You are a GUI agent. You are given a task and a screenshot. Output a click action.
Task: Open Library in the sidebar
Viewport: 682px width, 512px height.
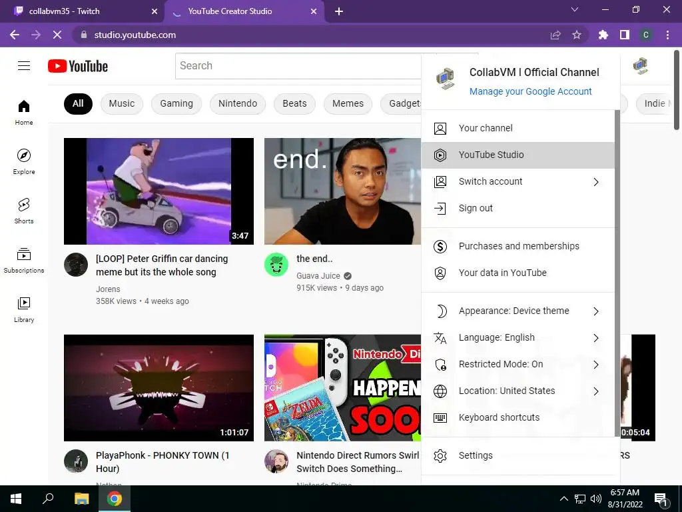coord(24,309)
